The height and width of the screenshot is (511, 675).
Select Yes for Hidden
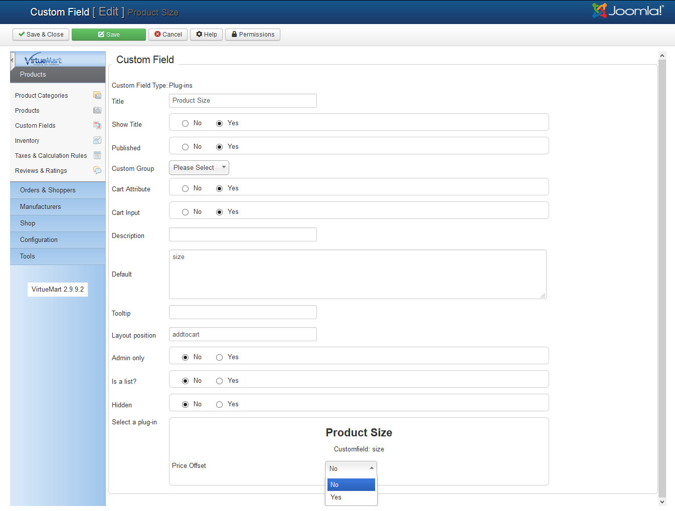(x=220, y=404)
